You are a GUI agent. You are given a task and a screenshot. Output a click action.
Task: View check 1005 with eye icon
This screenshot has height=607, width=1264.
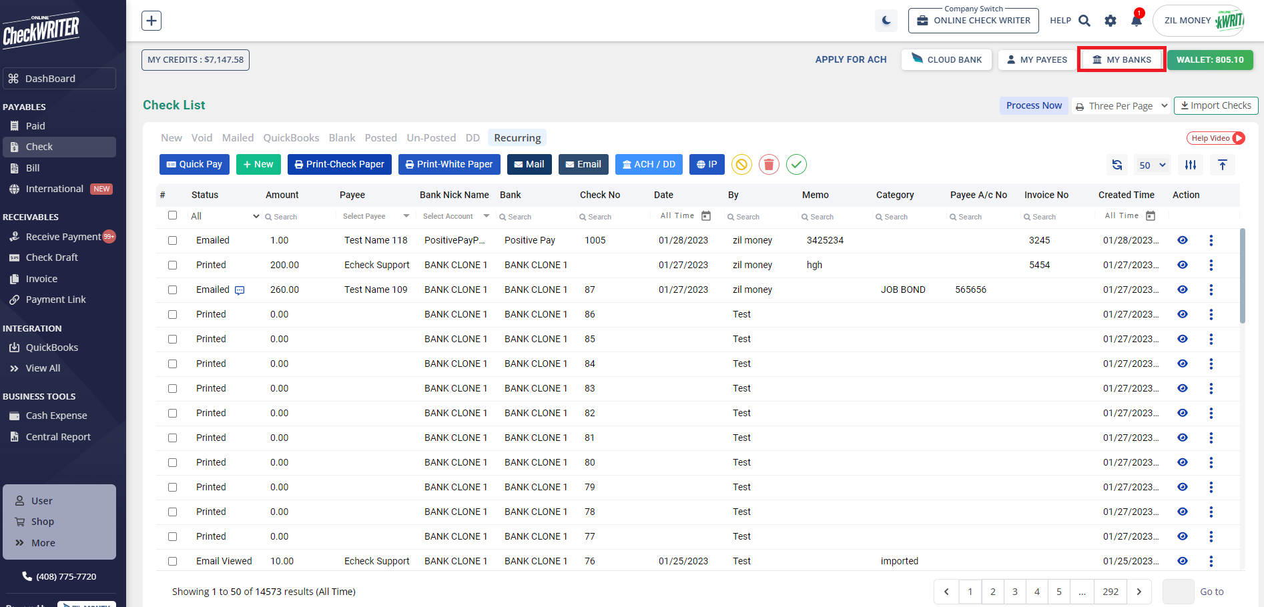[1183, 240]
